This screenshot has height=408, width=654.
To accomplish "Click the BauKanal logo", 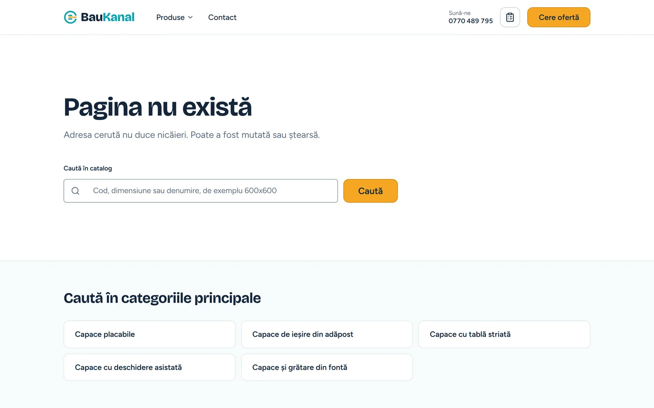I will click(99, 17).
